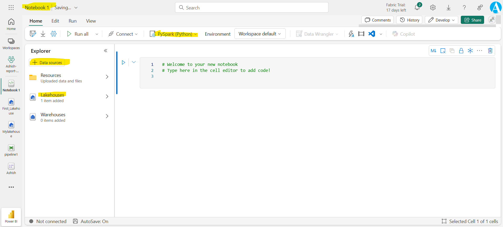Toggle freeze cell snowflake icon
This screenshot has width=503, height=227.
(470, 51)
